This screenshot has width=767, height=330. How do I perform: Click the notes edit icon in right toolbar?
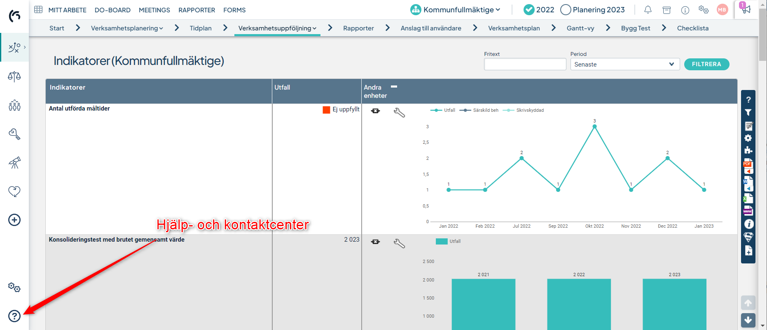tap(748, 126)
